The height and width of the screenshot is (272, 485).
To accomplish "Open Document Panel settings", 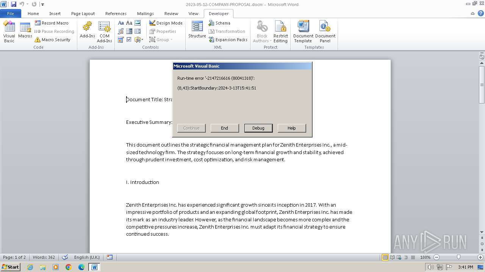I will click(325, 32).
